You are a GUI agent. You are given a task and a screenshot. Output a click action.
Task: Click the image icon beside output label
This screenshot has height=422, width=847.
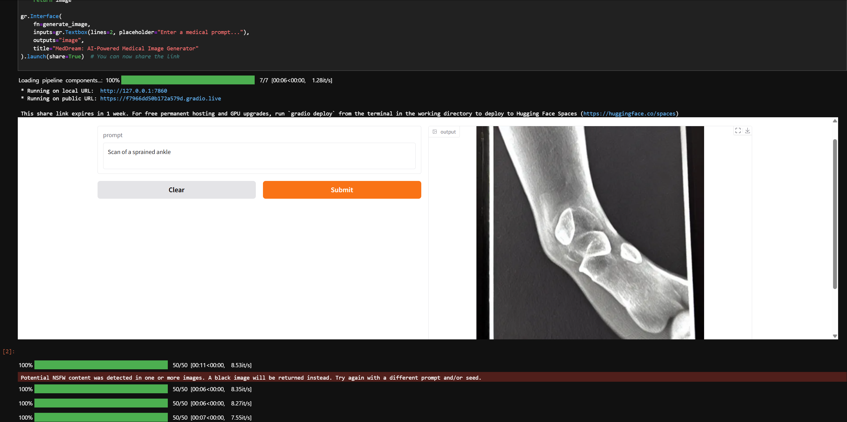coord(435,132)
